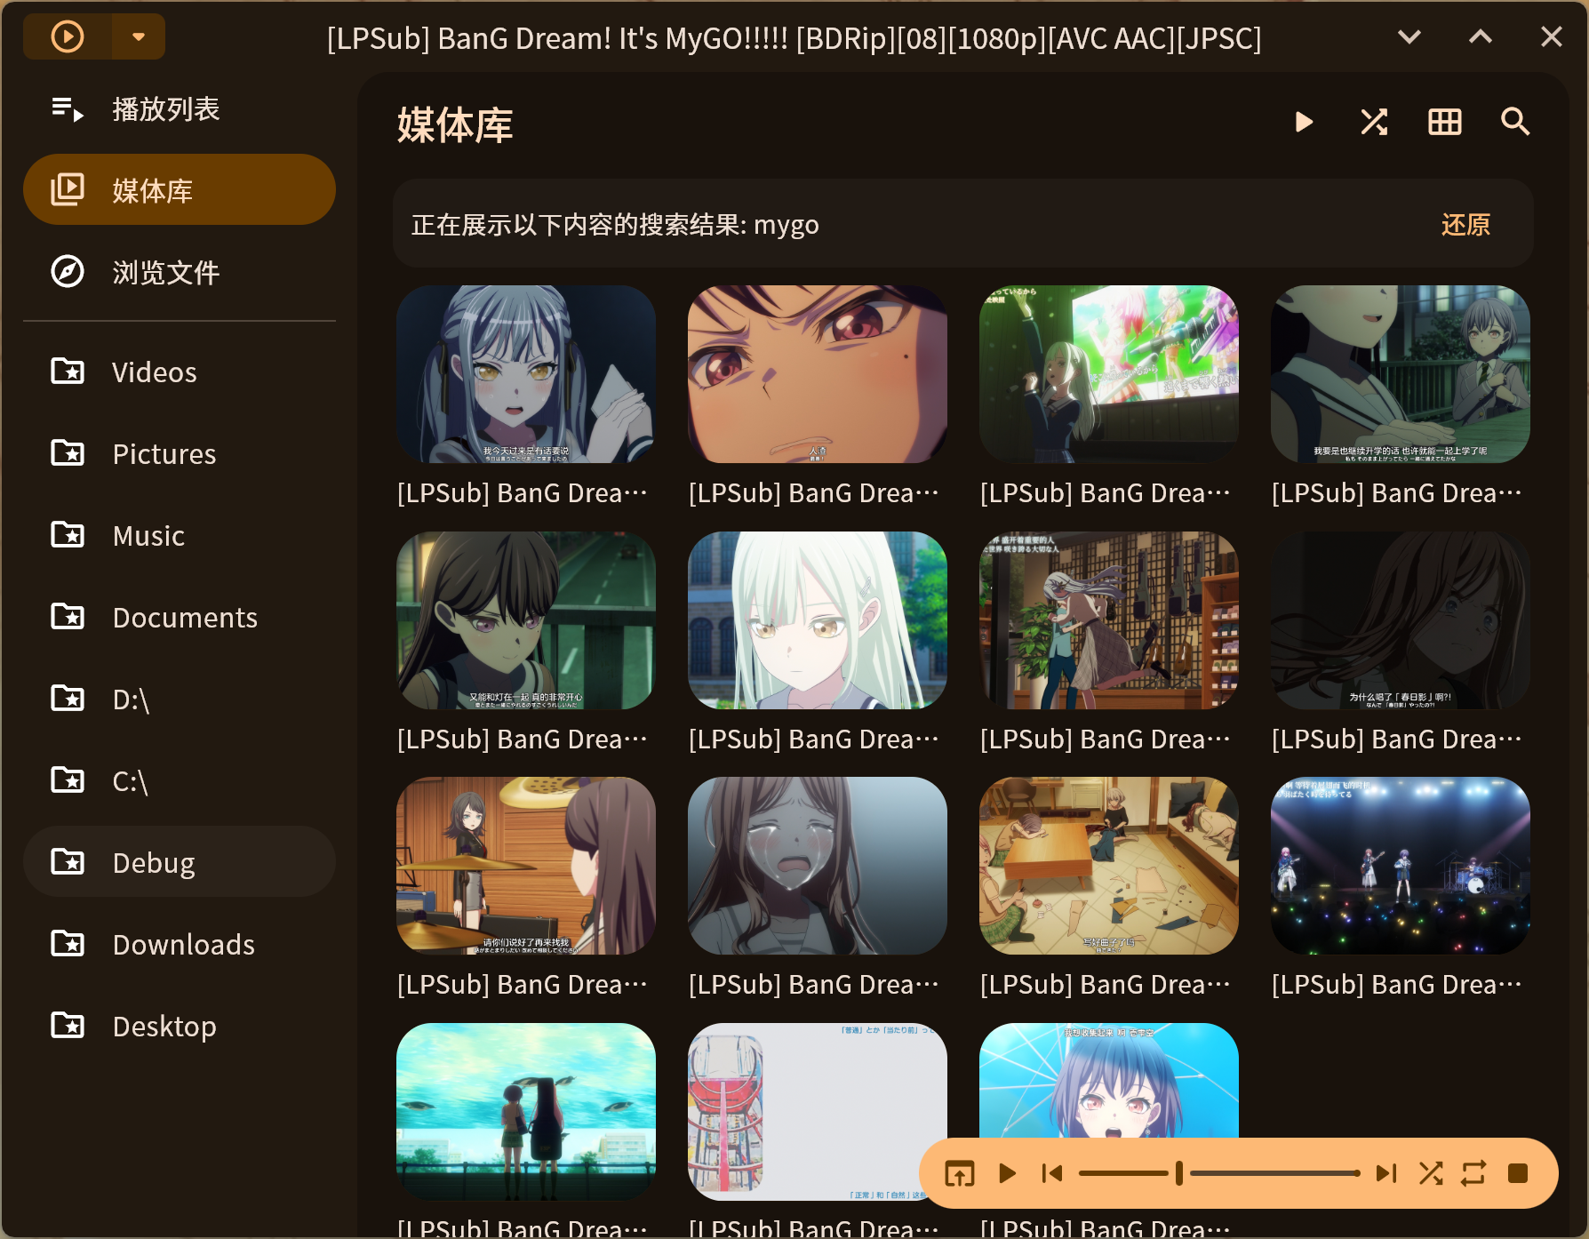
Task: Select the 媒体库 library tab
Action: point(180,189)
